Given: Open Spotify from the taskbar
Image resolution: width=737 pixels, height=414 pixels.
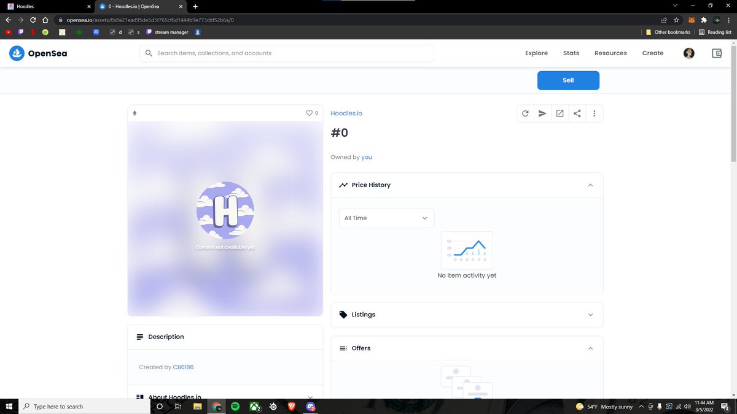Looking at the screenshot, I should point(235,406).
